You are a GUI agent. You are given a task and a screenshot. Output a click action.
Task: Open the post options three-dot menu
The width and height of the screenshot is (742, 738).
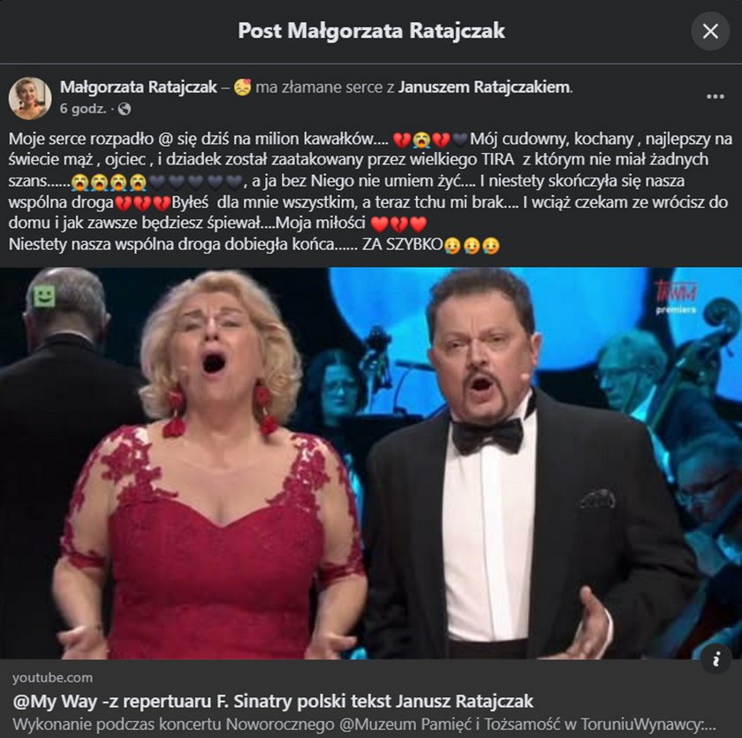[x=715, y=95]
